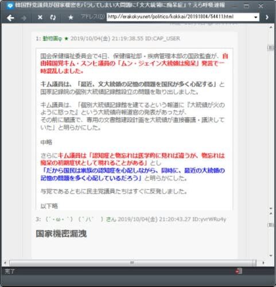Click the アドレス(D) label
The width and height of the screenshot is (276, 287).
click(x=92, y=17)
